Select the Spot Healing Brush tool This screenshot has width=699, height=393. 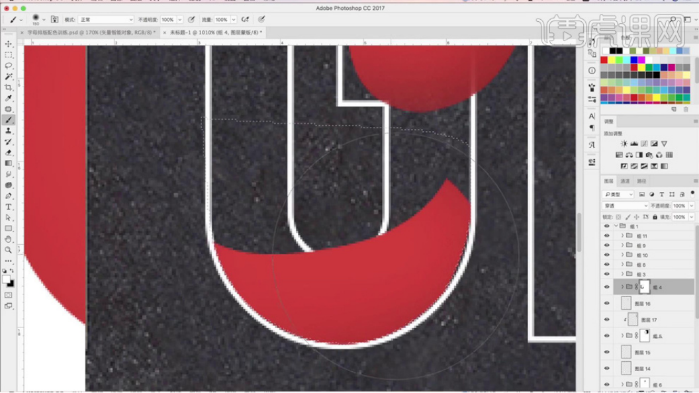pos(9,109)
